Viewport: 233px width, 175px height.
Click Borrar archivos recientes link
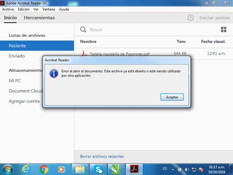pos(102,156)
